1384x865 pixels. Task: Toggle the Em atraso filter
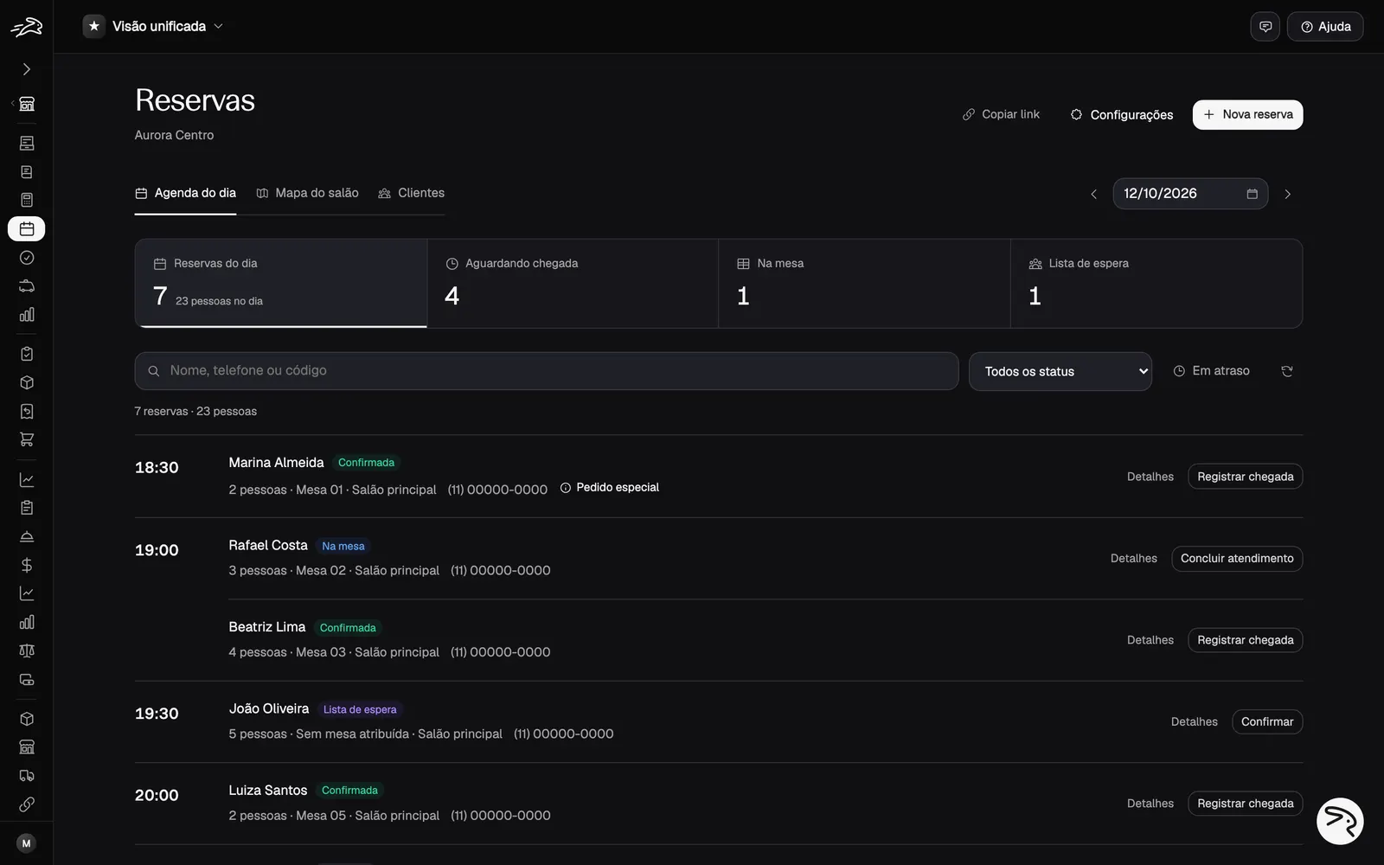pos(1211,371)
